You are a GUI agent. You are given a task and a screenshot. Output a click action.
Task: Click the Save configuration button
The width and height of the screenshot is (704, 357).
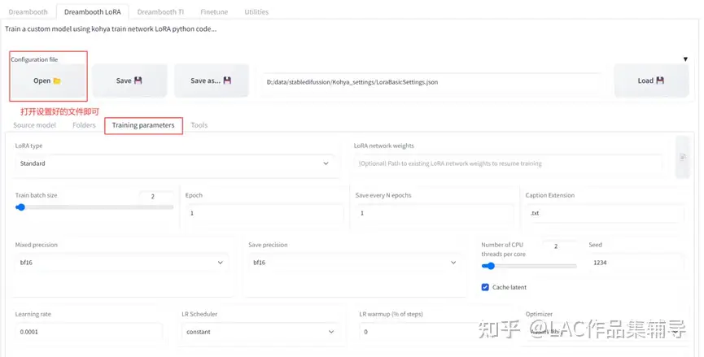(129, 81)
